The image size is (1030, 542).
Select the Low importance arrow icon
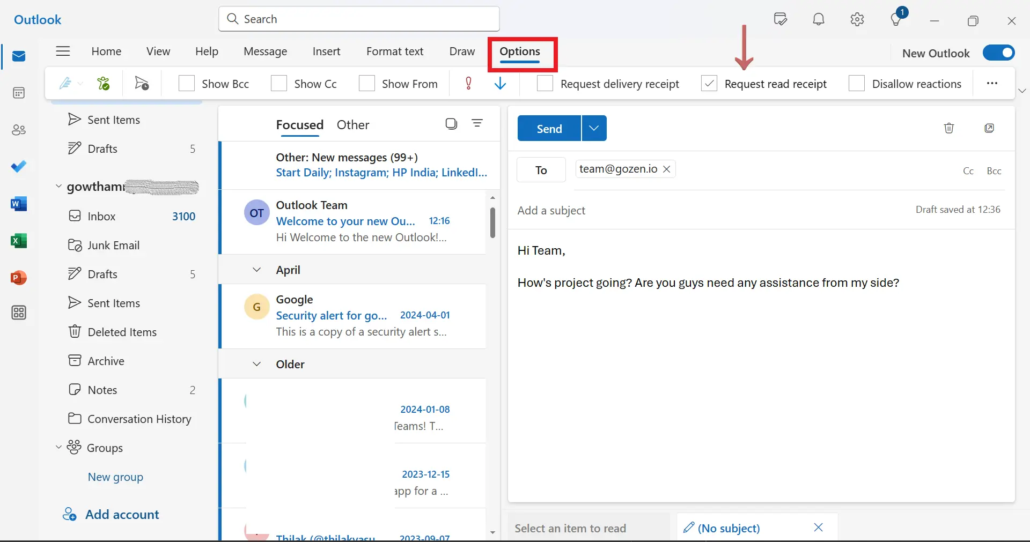[500, 83]
